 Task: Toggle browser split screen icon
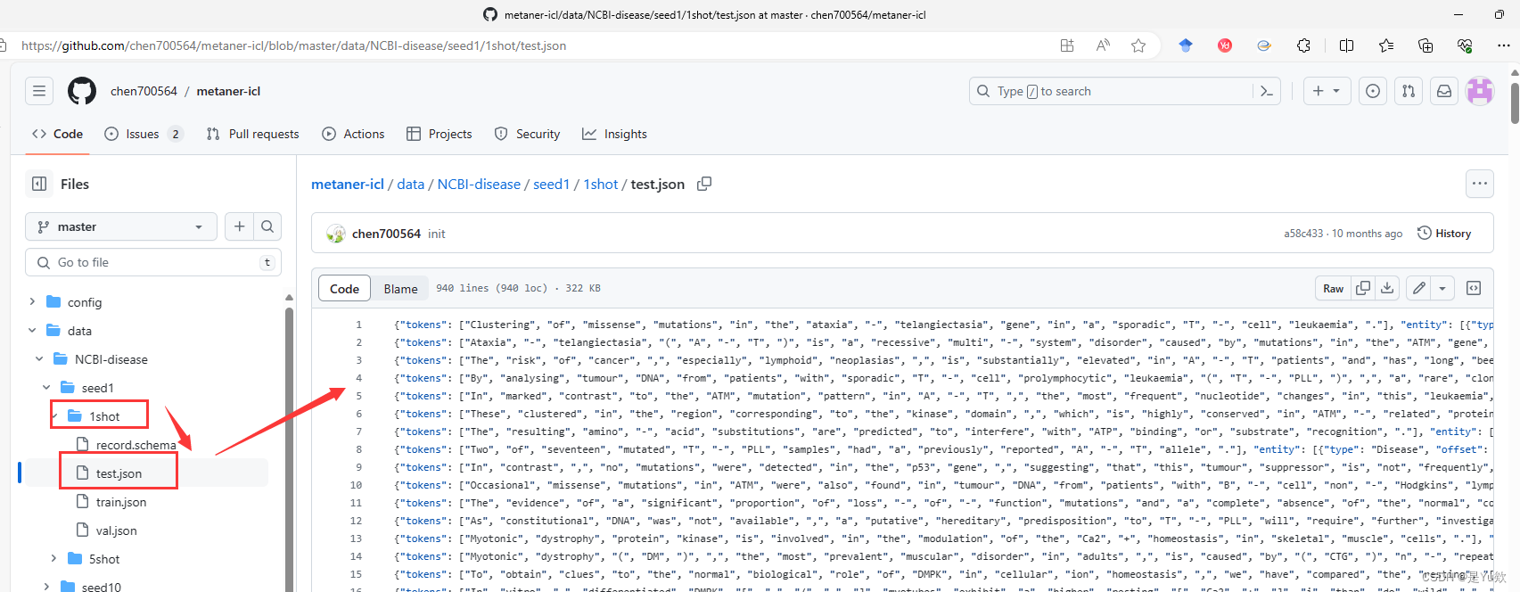(1346, 45)
